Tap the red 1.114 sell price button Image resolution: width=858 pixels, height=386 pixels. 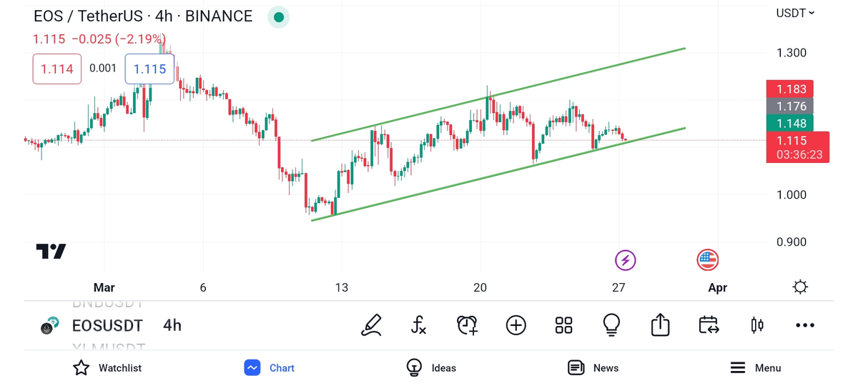click(x=56, y=69)
